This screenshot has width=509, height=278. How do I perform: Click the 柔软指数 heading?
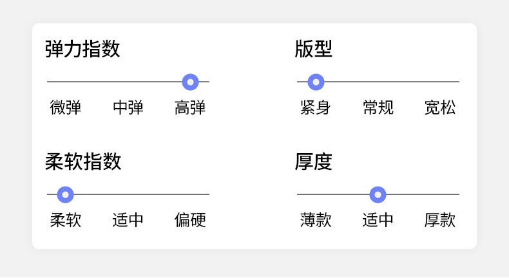83,162
